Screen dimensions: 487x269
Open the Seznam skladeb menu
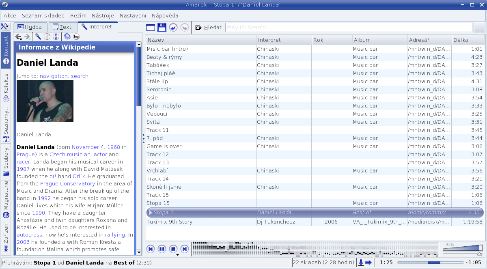(x=43, y=15)
